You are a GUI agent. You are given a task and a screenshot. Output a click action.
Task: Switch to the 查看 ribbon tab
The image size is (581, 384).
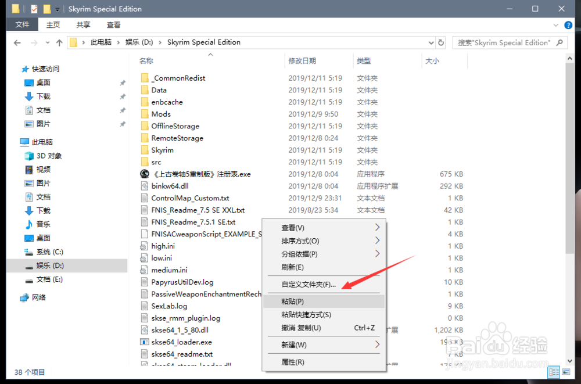coord(113,24)
